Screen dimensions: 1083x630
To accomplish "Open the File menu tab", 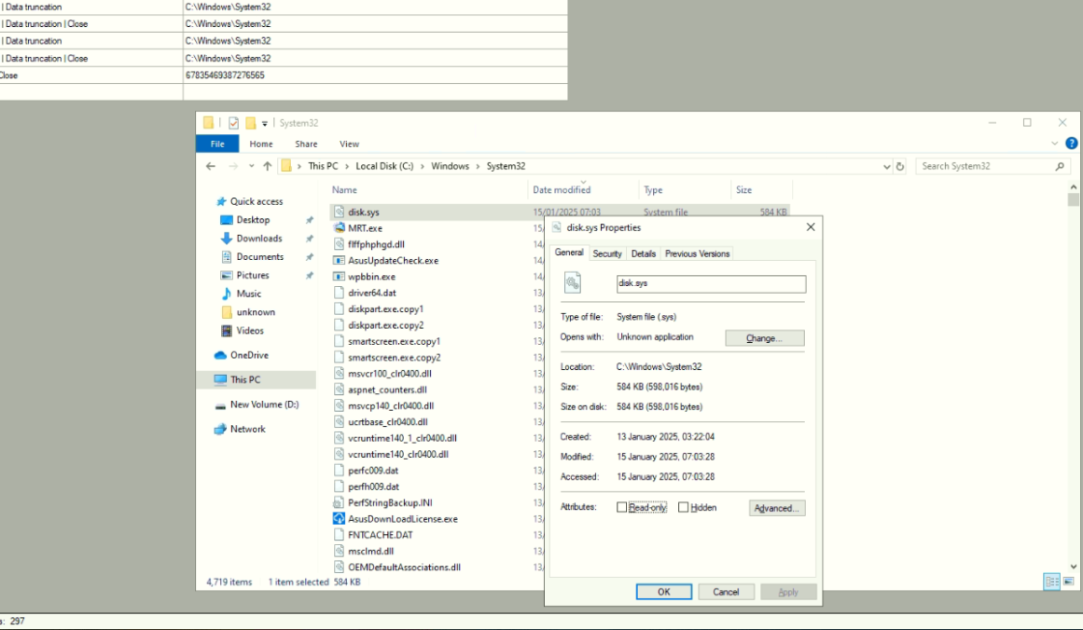I will click(x=217, y=144).
